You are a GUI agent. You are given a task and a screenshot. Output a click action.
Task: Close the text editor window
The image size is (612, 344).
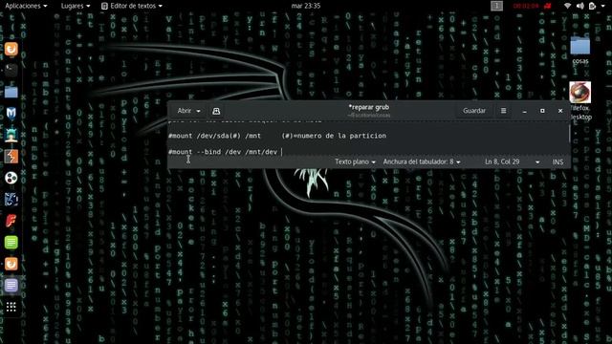click(560, 111)
